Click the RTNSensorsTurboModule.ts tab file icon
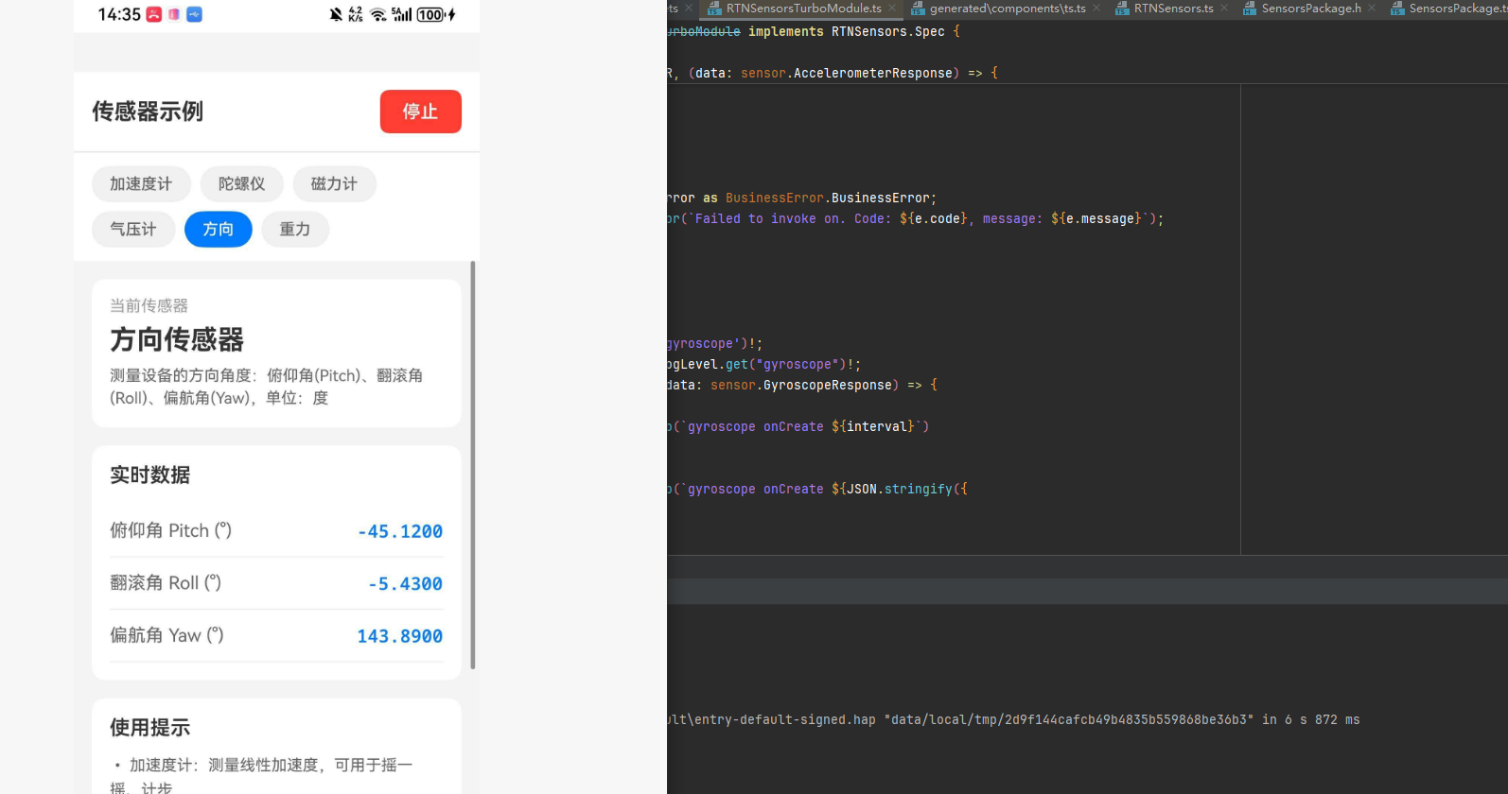Image resolution: width=1508 pixels, height=794 pixels. 714,9
